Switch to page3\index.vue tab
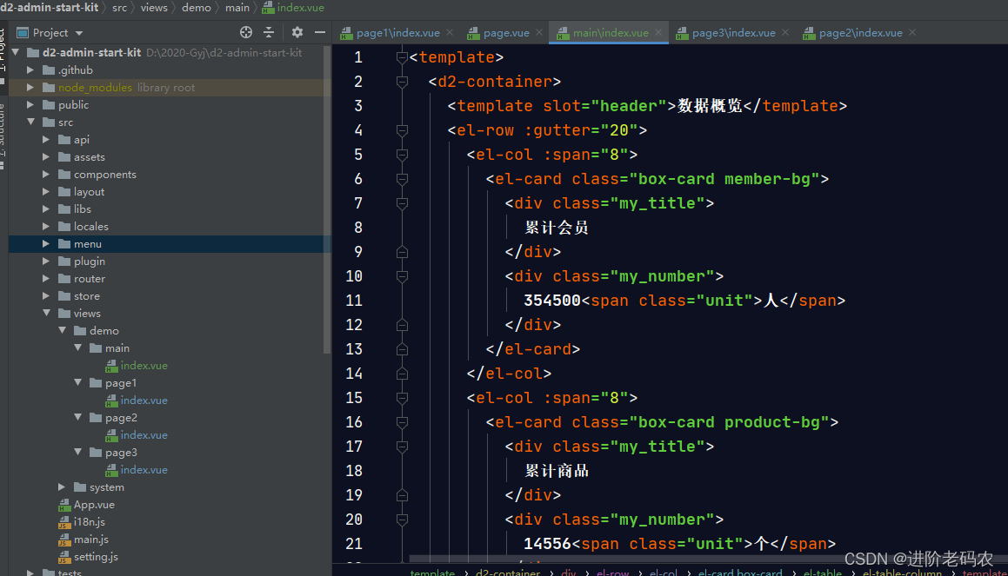The width and height of the screenshot is (1008, 576). [733, 33]
